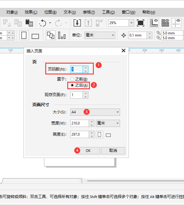Image resolution: width=184 pixels, height=205 pixels.
Task: Expand the 毫米 width unit dropdown in dialog
Action: point(108,123)
